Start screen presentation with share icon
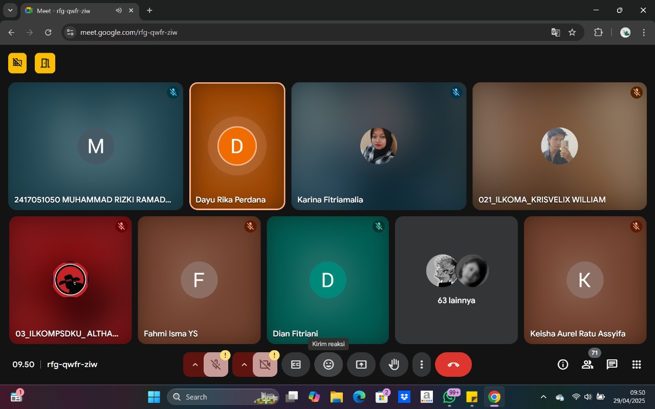Viewport: 655px width, 409px height. pos(361,365)
